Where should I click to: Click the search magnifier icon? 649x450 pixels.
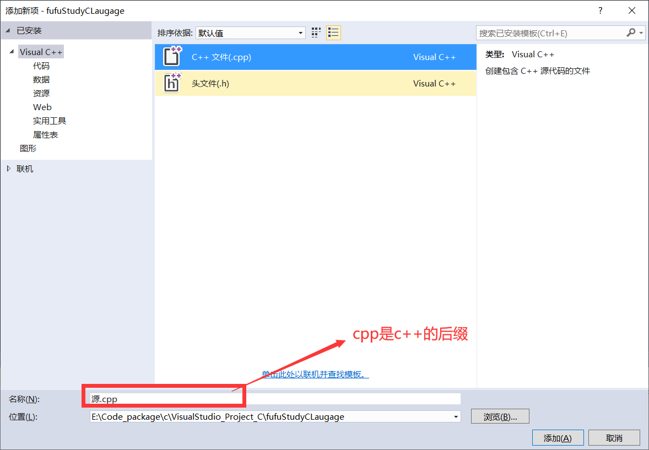631,32
